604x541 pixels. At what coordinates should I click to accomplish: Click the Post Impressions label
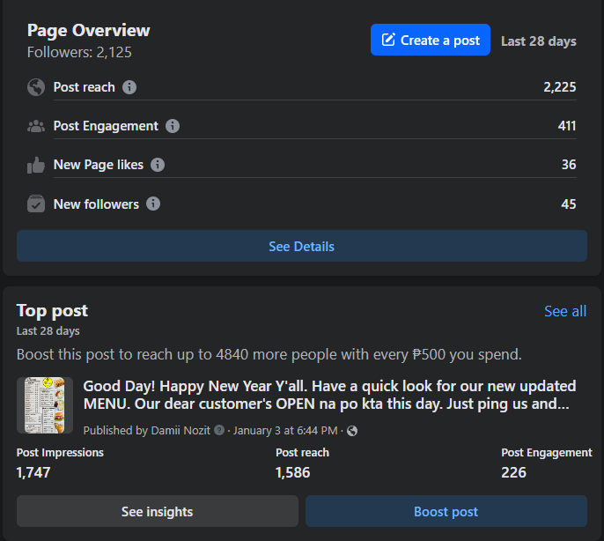click(60, 452)
